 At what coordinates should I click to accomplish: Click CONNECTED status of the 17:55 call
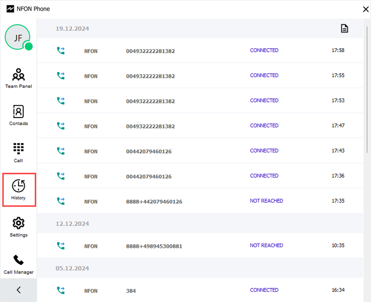coord(264,75)
